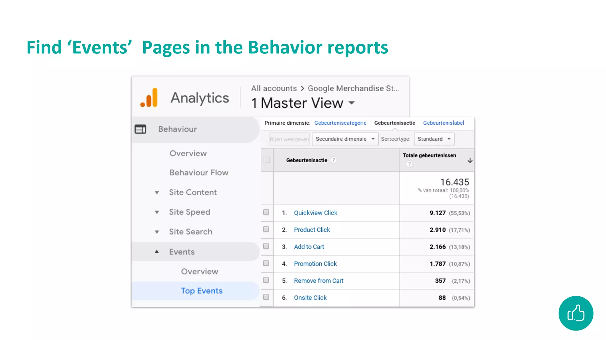Viewport: 606px width, 340px height.
Task: Click Google Merchandise St... breadcrumb
Action: pos(353,88)
